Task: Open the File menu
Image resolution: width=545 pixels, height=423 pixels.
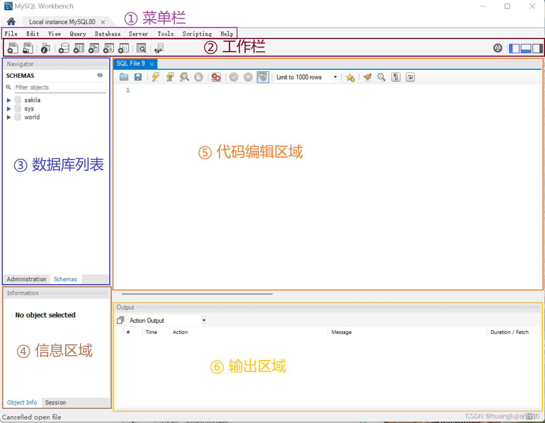Action: (11, 34)
